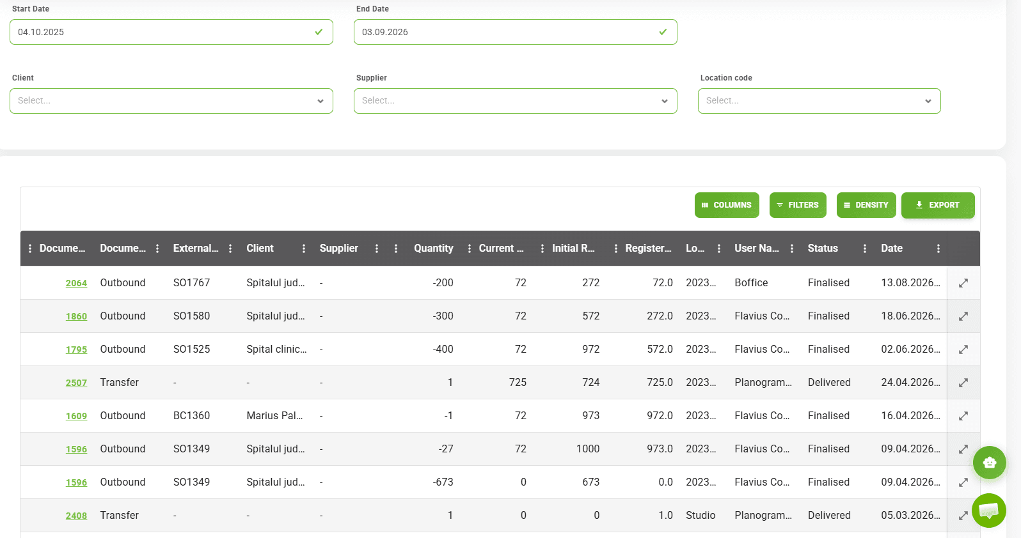Open the FILTERS panel
The width and height of the screenshot is (1021, 538).
798,205
